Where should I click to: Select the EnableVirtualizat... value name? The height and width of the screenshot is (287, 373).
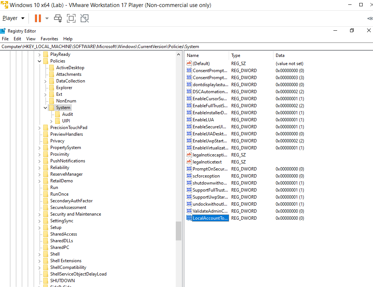click(x=211, y=148)
